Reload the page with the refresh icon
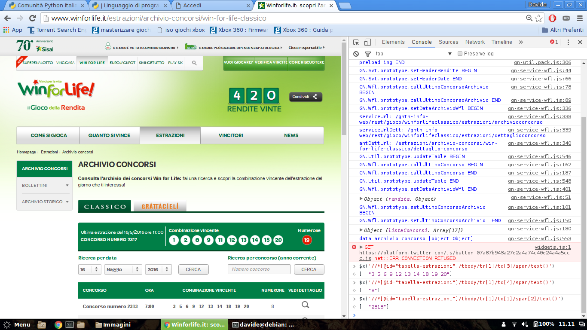Image resolution: width=587 pixels, height=330 pixels. click(x=32, y=18)
